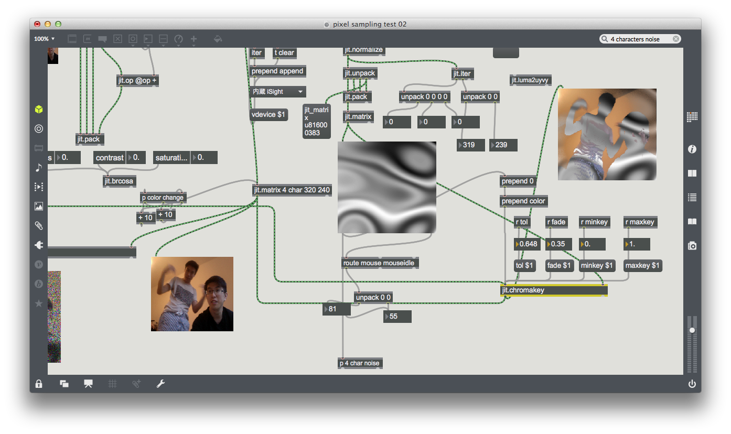Image resolution: width=731 pixels, height=434 pixels.
Task: Click the wrench debug tools icon
Action: (x=161, y=384)
